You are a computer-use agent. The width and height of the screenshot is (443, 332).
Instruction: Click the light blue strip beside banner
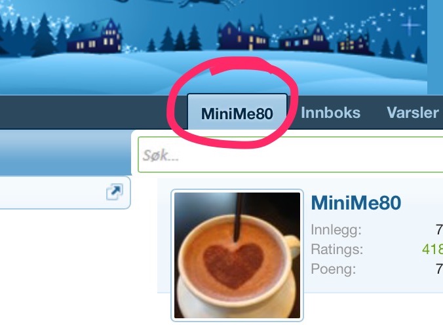point(435,47)
